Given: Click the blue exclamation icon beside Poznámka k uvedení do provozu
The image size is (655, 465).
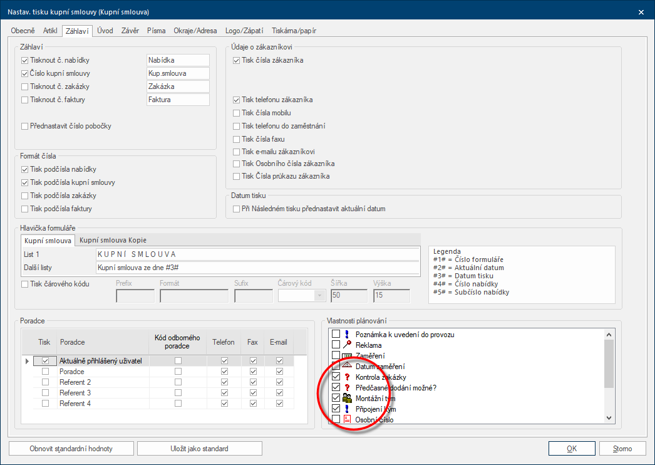Looking at the screenshot, I should coord(347,334).
